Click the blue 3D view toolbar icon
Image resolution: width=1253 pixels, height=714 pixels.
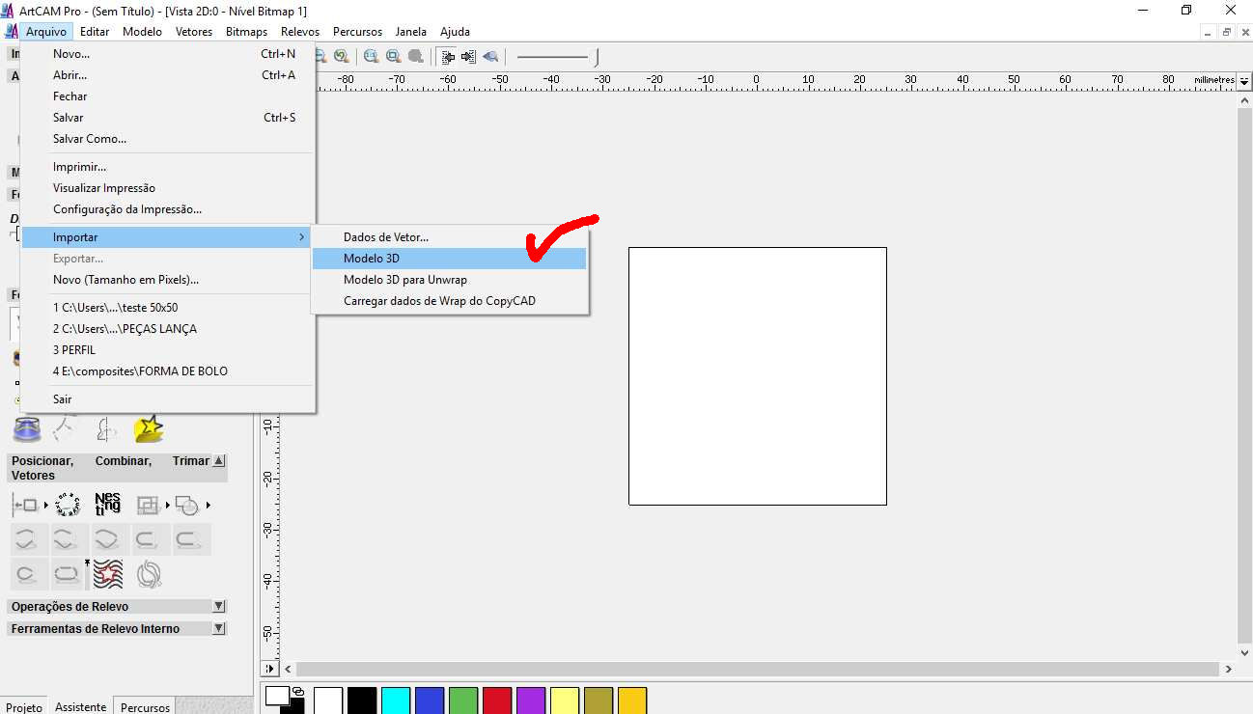(490, 57)
